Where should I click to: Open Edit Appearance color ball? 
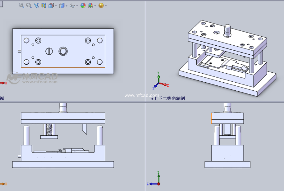click(83, 6)
